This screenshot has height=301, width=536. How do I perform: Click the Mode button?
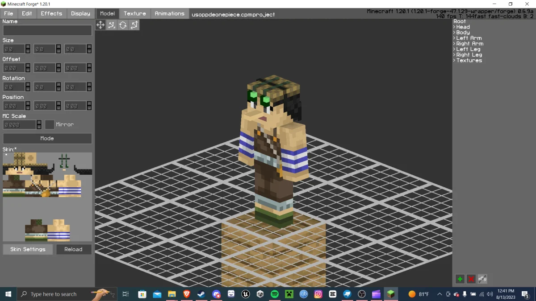point(47,138)
